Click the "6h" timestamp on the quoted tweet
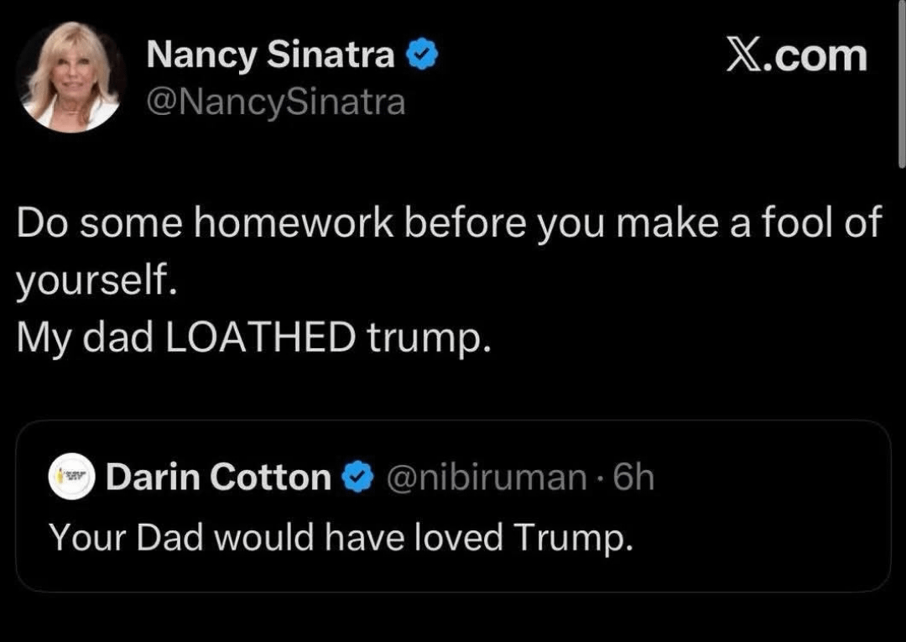This screenshot has width=906, height=642. coord(633,478)
